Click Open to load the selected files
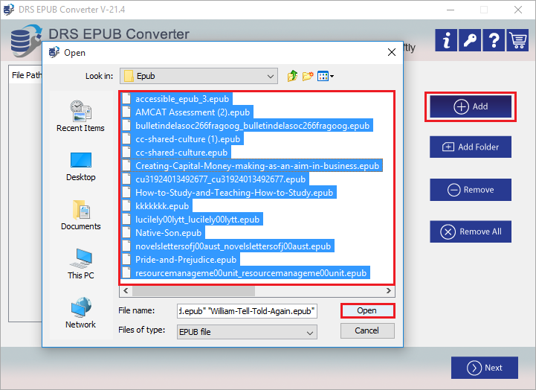This screenshot has width=536, height=390. click(x=367, y=310)
